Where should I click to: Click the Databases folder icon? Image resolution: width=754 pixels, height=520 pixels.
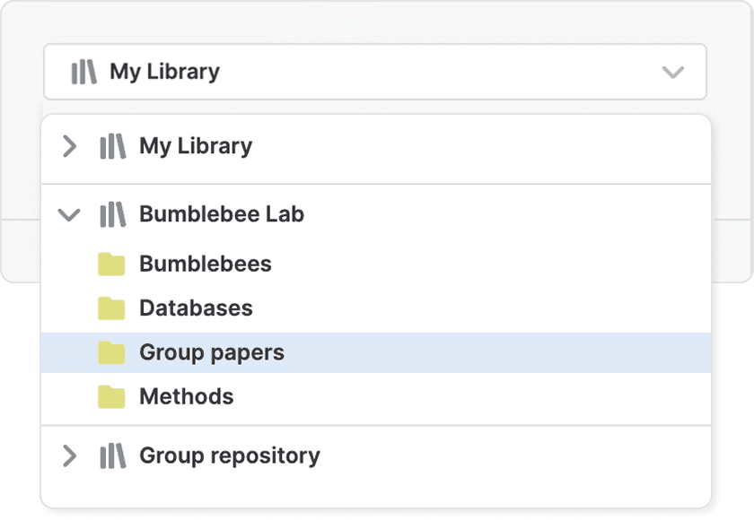[x=111, y=308]
